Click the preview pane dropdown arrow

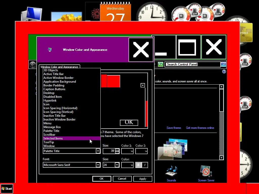143,85
